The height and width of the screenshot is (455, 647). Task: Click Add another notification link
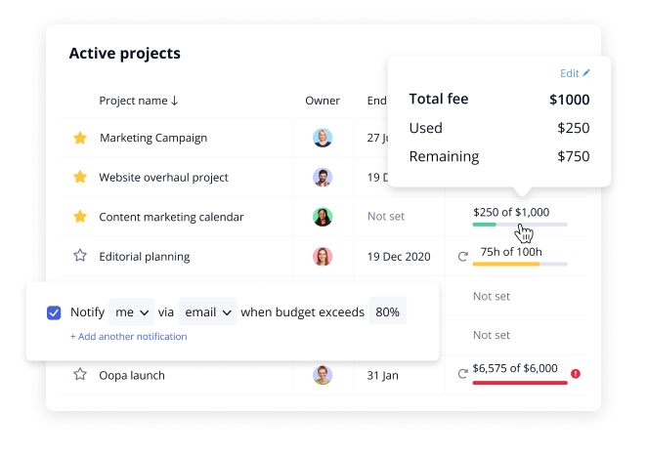(x=128, y=337)
